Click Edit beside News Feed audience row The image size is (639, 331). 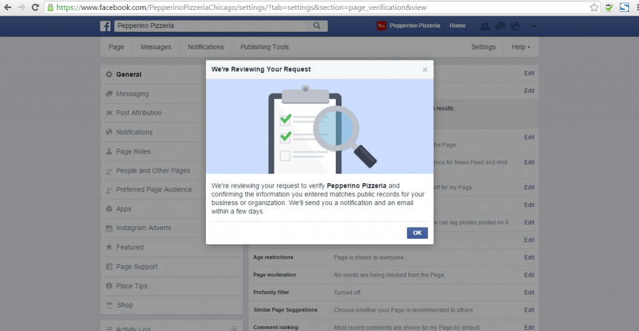tap(529, 162)
